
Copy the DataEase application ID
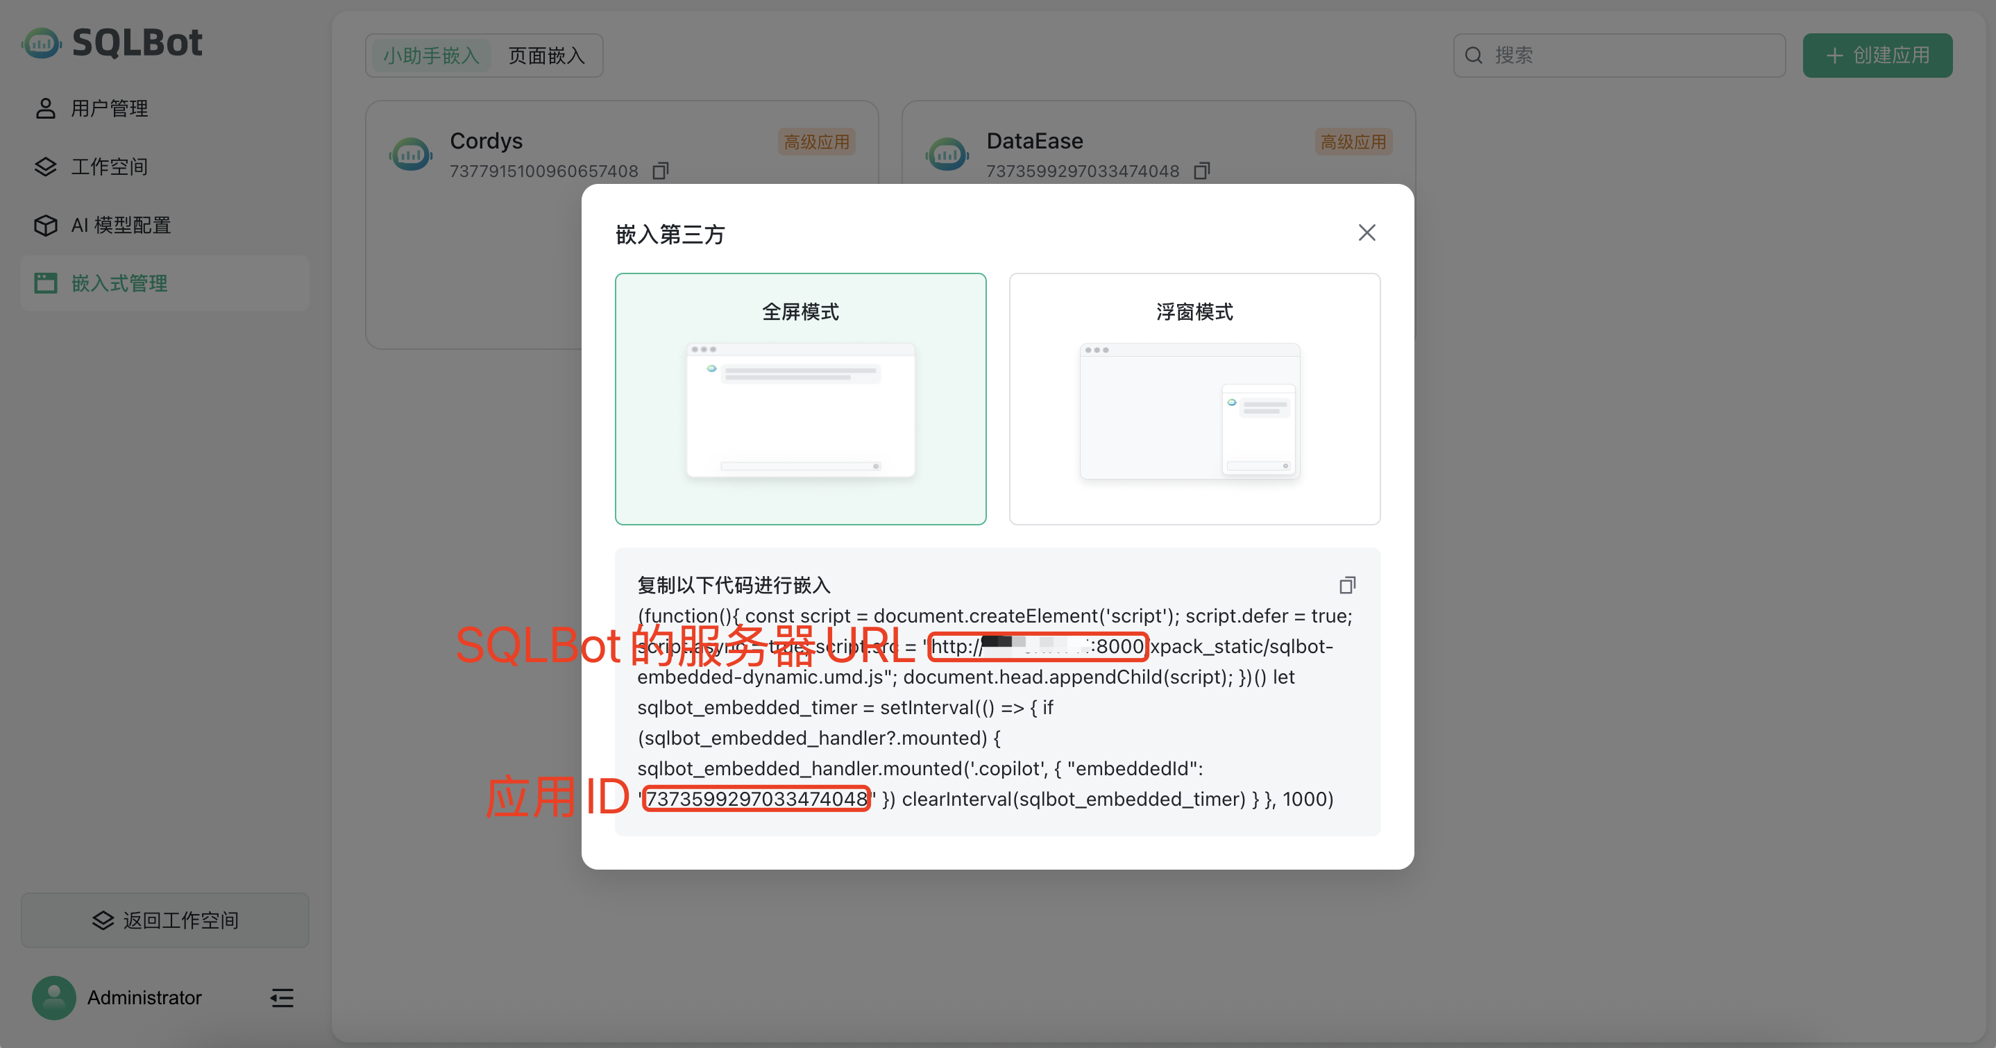(x=1201, y=171)
